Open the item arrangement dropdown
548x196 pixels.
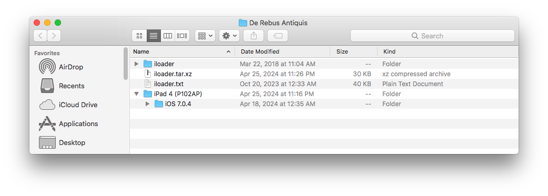[205, 36]
